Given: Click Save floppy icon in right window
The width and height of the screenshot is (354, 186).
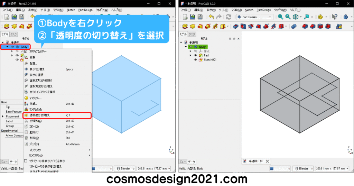Looking at the screenshot, I should [200, 17].
